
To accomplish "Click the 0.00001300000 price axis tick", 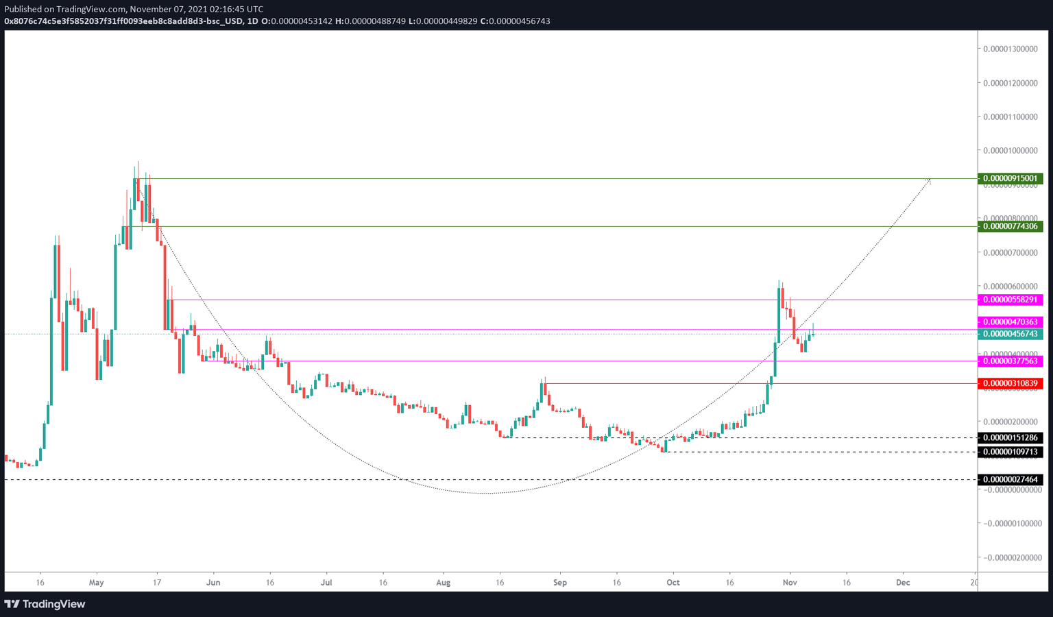I will point(1010,49).
